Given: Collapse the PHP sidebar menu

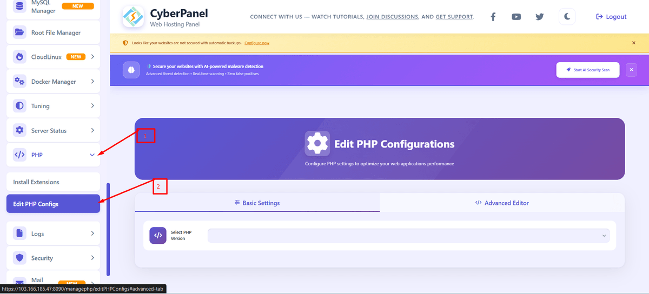Looking at the screenshot, I should [x=92, y=155].
